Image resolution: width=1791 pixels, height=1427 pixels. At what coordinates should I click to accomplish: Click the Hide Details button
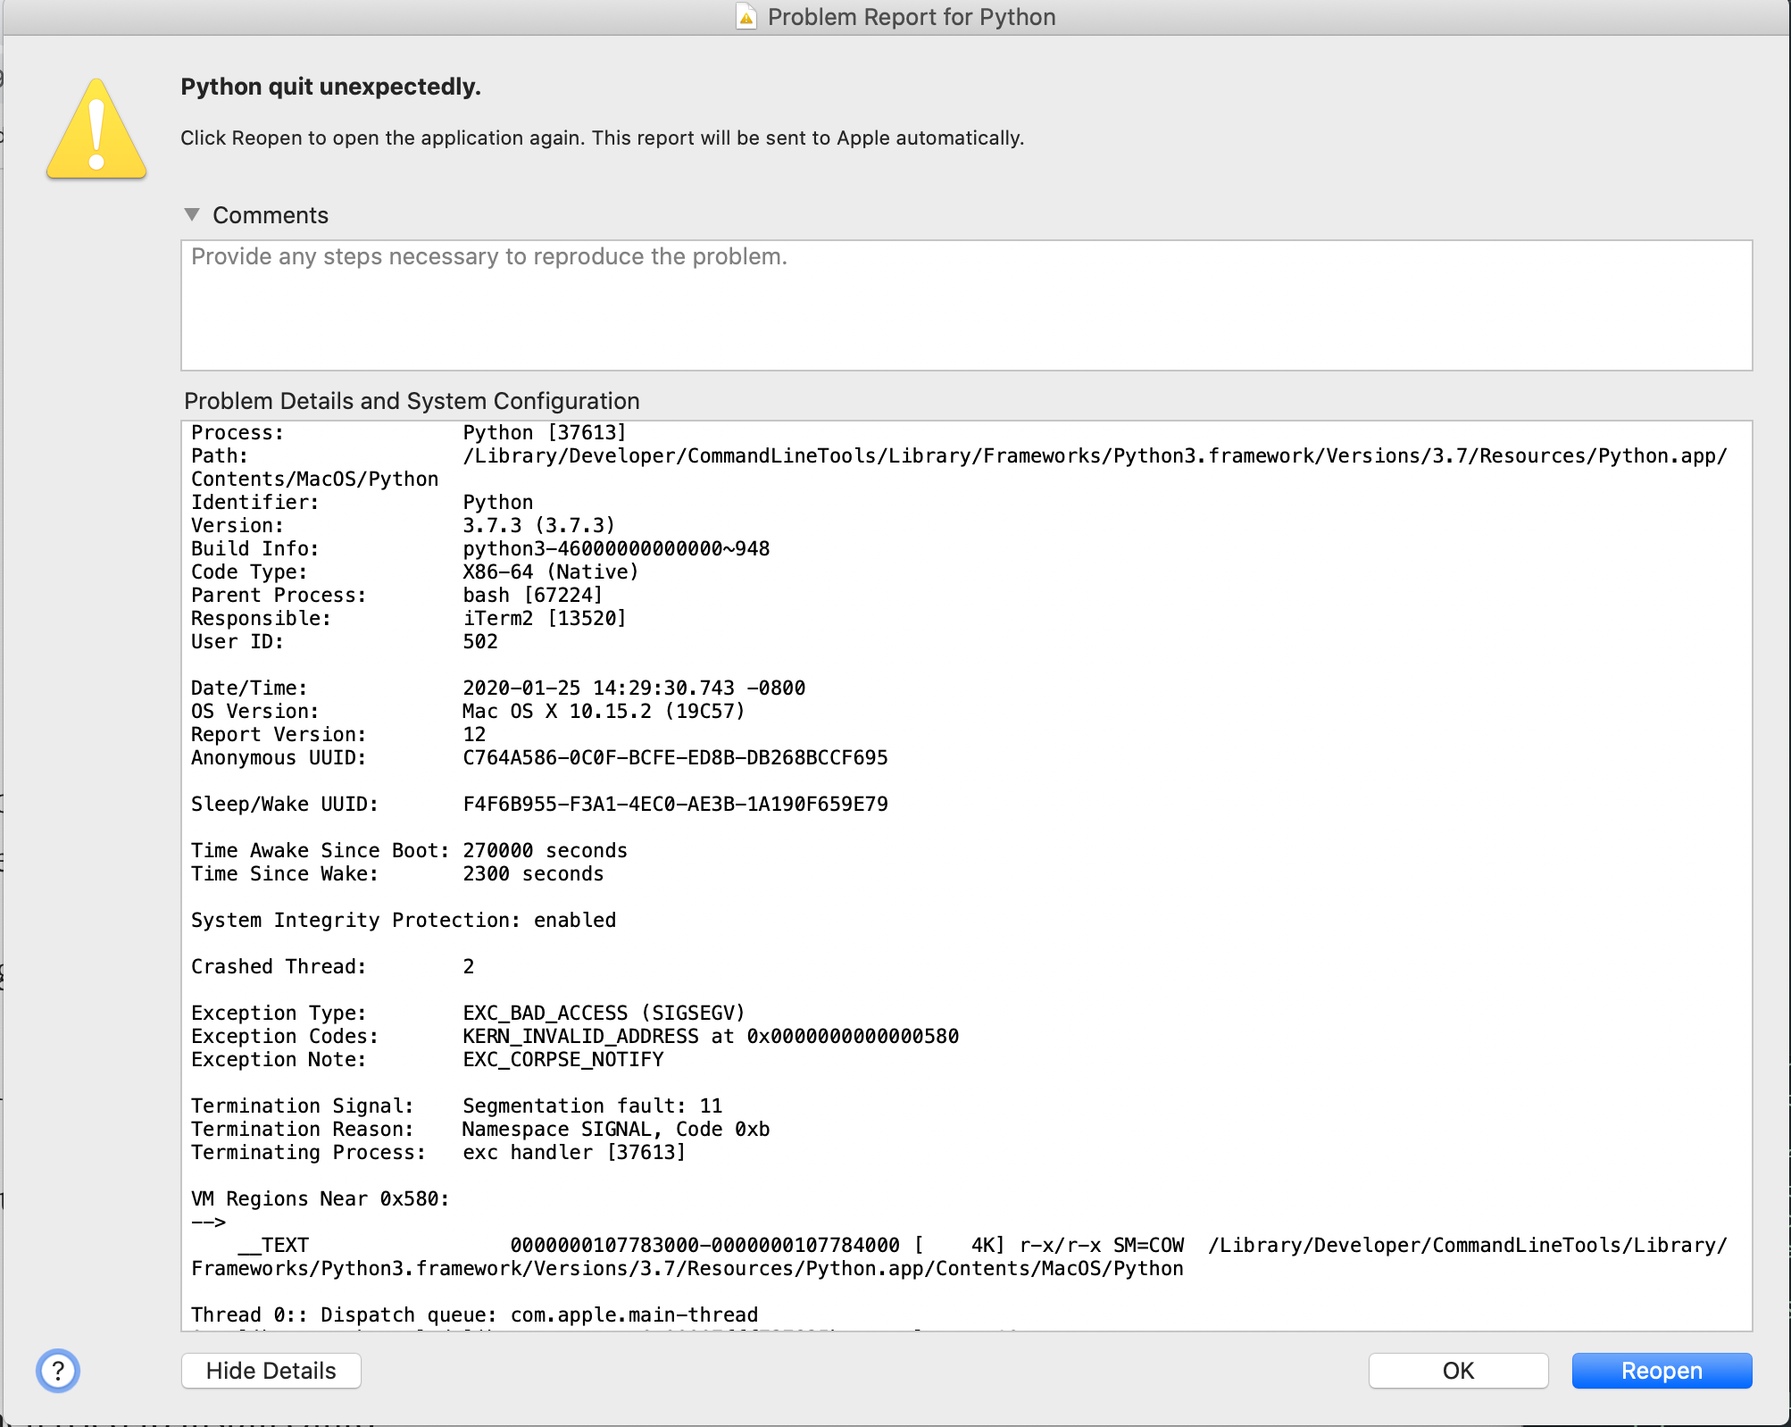[x=271, y=1370]
